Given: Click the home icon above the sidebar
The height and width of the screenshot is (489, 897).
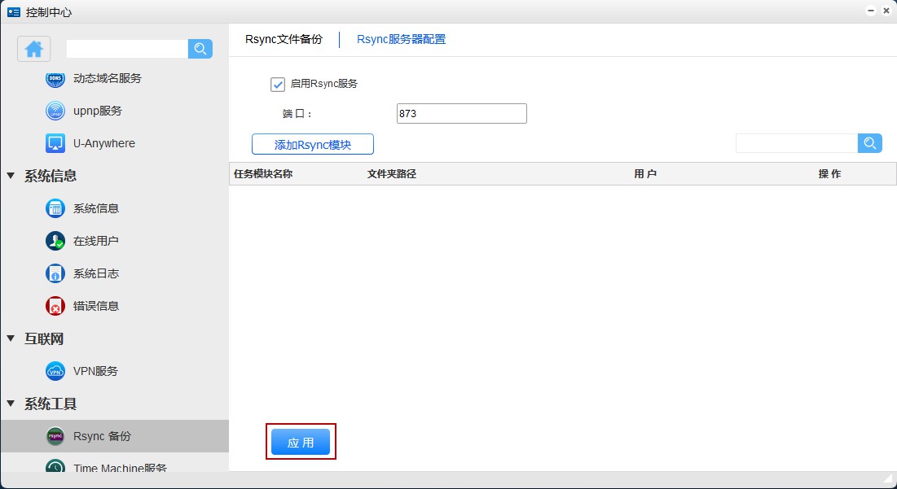Looking at the screenshot, I should pos(33,49).
